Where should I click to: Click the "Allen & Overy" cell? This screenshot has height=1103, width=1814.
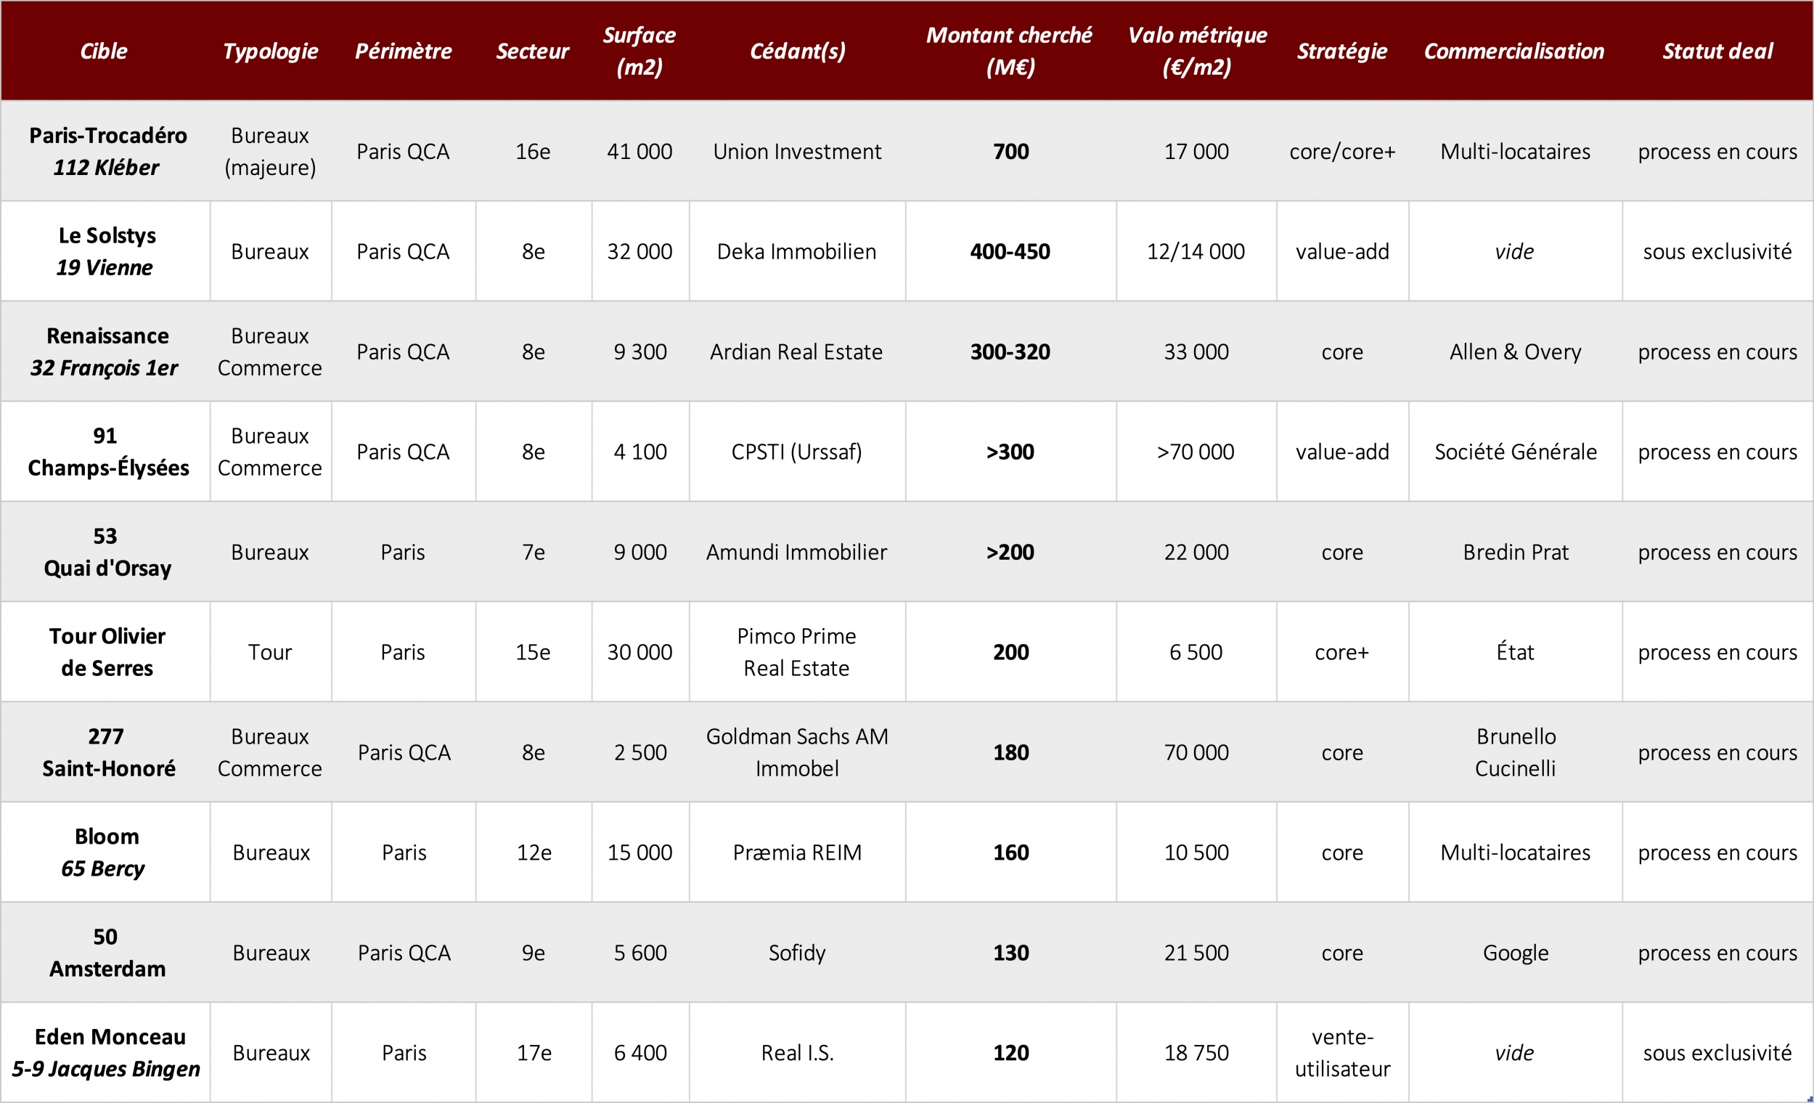tap(1515, 351)
